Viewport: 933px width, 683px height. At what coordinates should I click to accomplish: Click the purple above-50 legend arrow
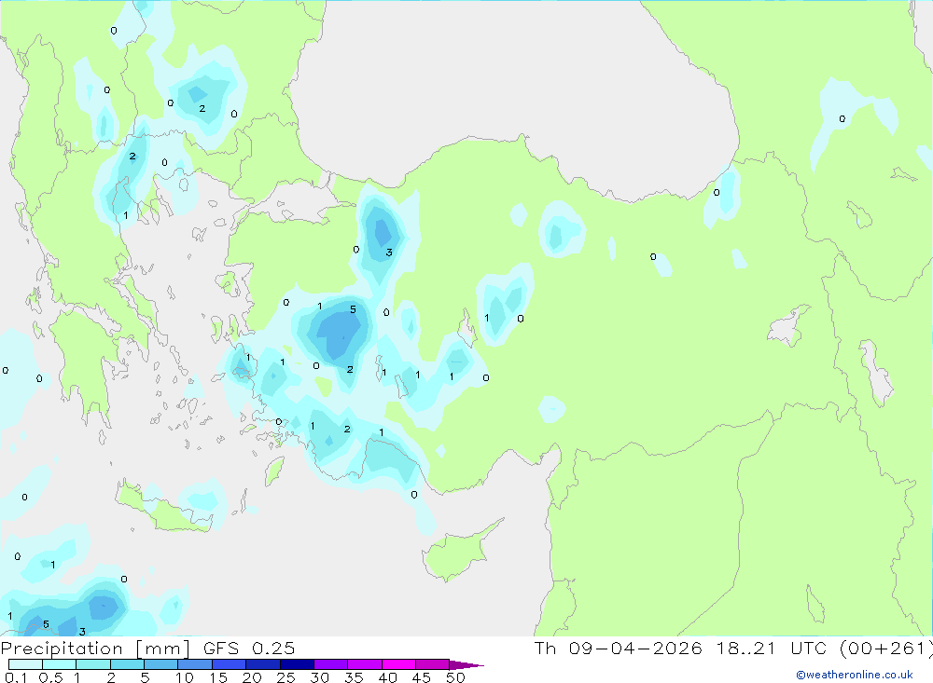coord(466,665)
